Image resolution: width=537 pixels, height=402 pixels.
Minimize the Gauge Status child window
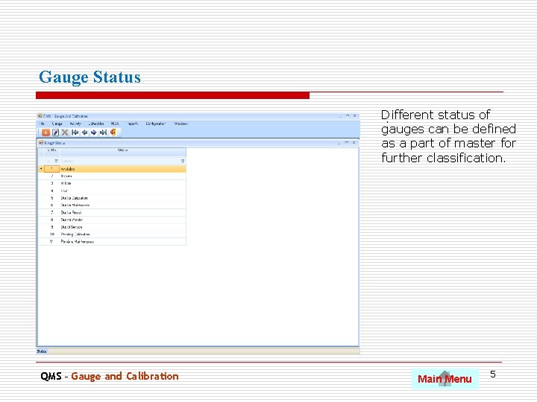pos(339,142)
